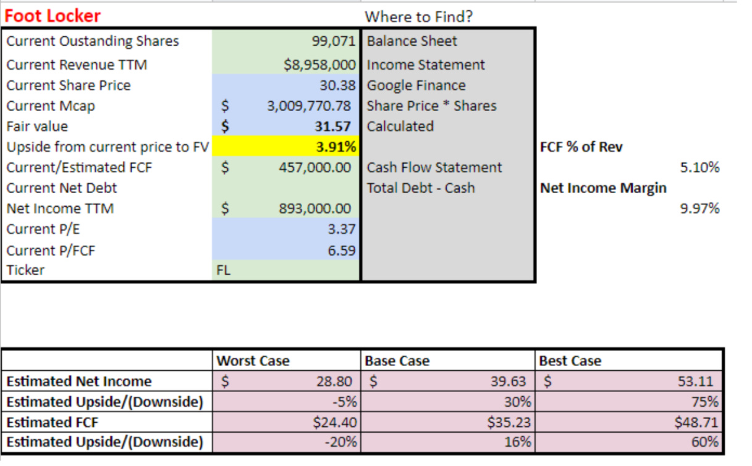Select the 28.80 worst case cell
The height and width of the screenshot is (466, 752).
tap(287, 381)
